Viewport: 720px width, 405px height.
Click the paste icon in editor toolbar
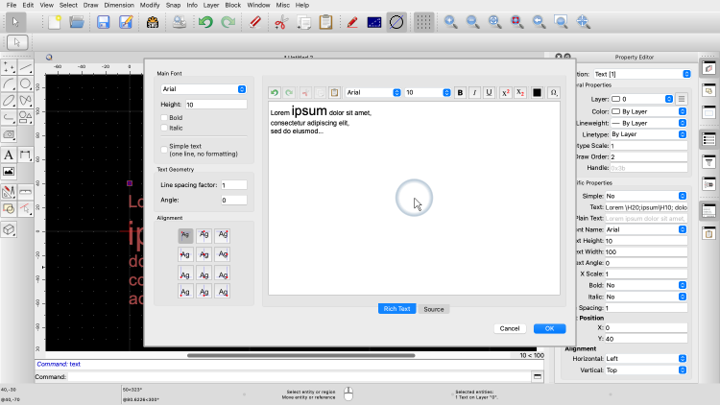335,93
